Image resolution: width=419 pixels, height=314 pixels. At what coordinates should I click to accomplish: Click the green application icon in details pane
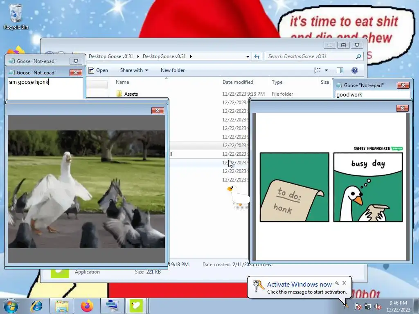(x=60, y=274)
